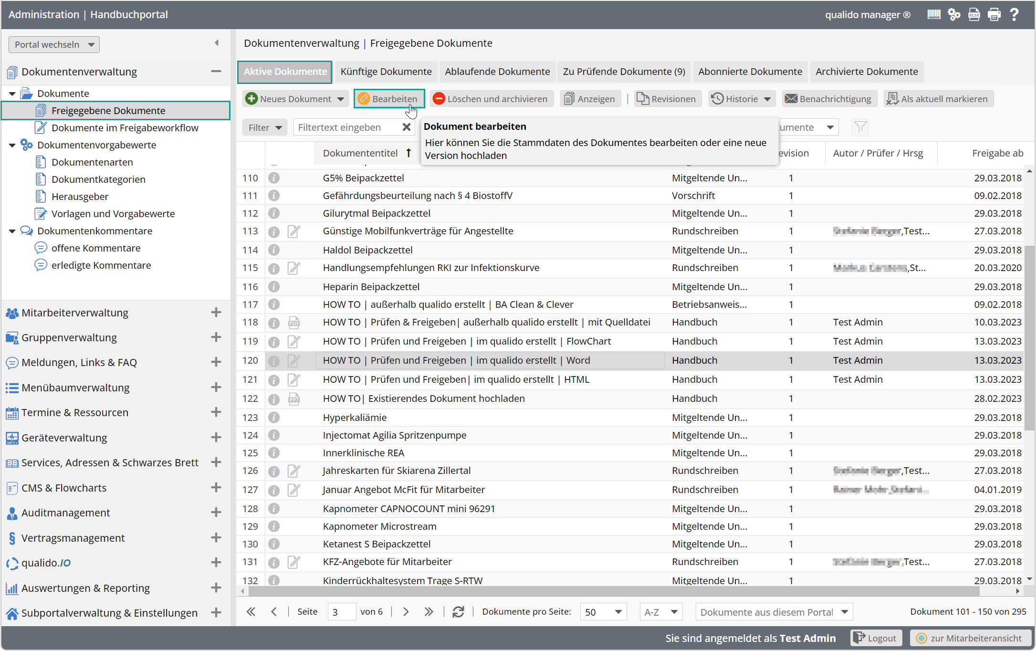1036x651 pixels.
Task: Click the Logout button
Action: [876, 638]
